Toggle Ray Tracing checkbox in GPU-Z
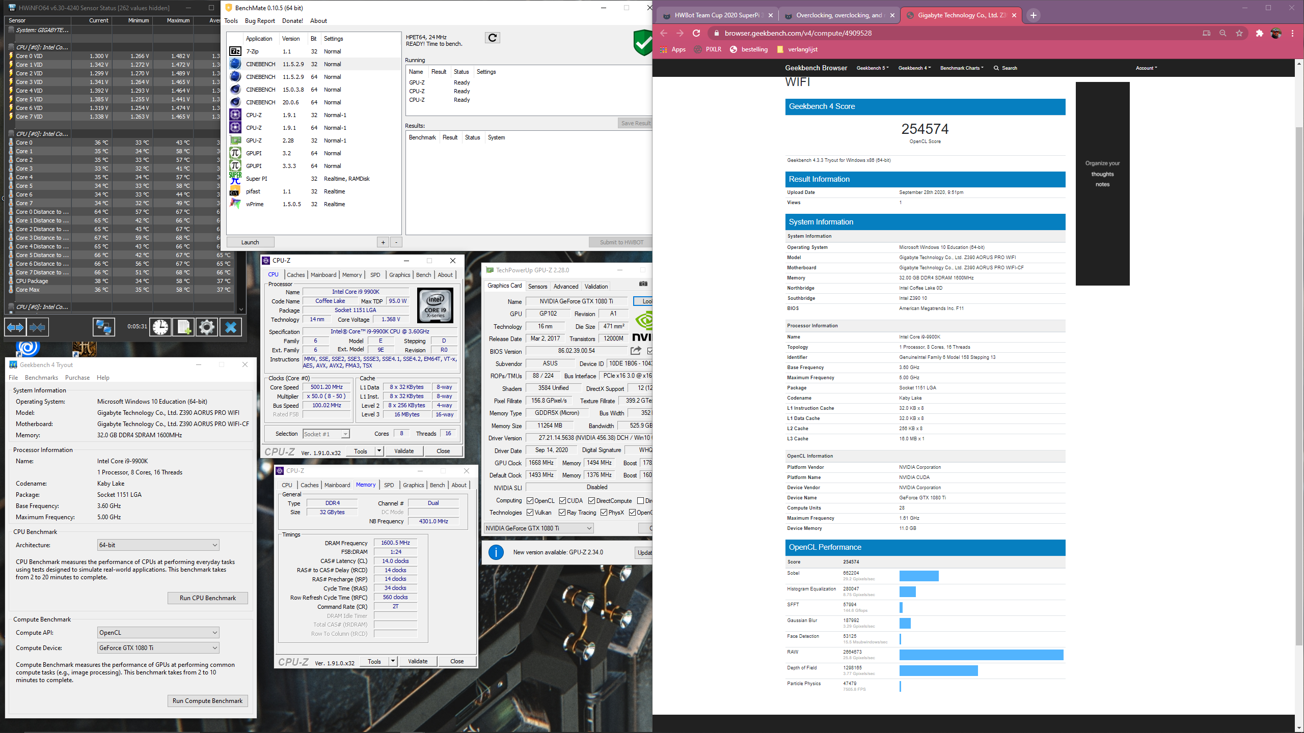1304x733 pixels. point(562,513)
